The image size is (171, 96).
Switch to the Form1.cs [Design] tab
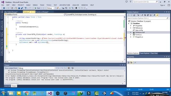[x=42, y=12]
